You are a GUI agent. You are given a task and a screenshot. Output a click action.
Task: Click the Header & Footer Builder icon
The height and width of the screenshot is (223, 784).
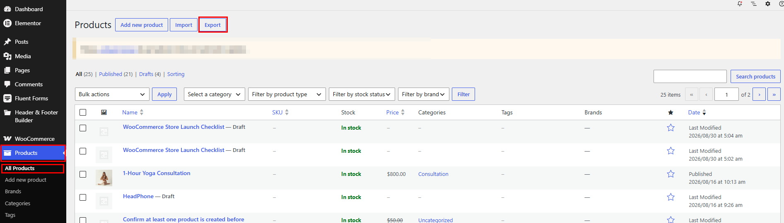coord(7,112)
